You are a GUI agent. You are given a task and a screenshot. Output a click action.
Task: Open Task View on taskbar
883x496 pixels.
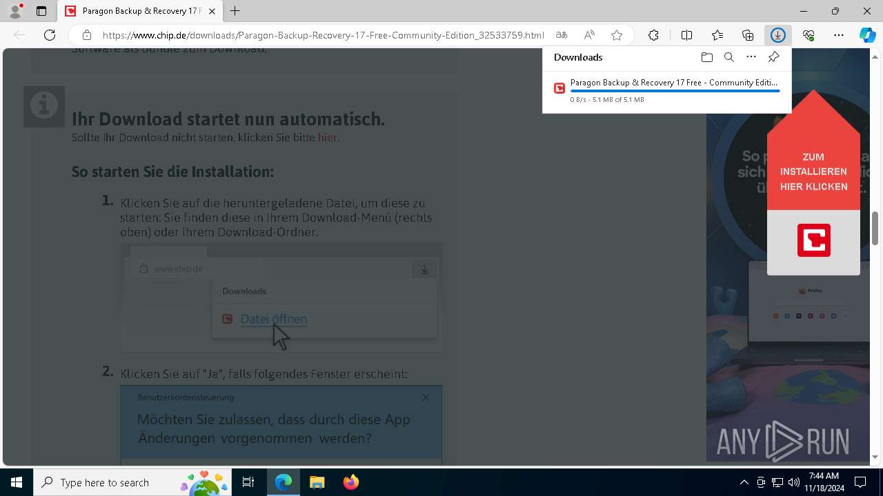point(248,482)
